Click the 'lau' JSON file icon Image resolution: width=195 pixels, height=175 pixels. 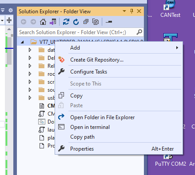[x=42, y=130]
